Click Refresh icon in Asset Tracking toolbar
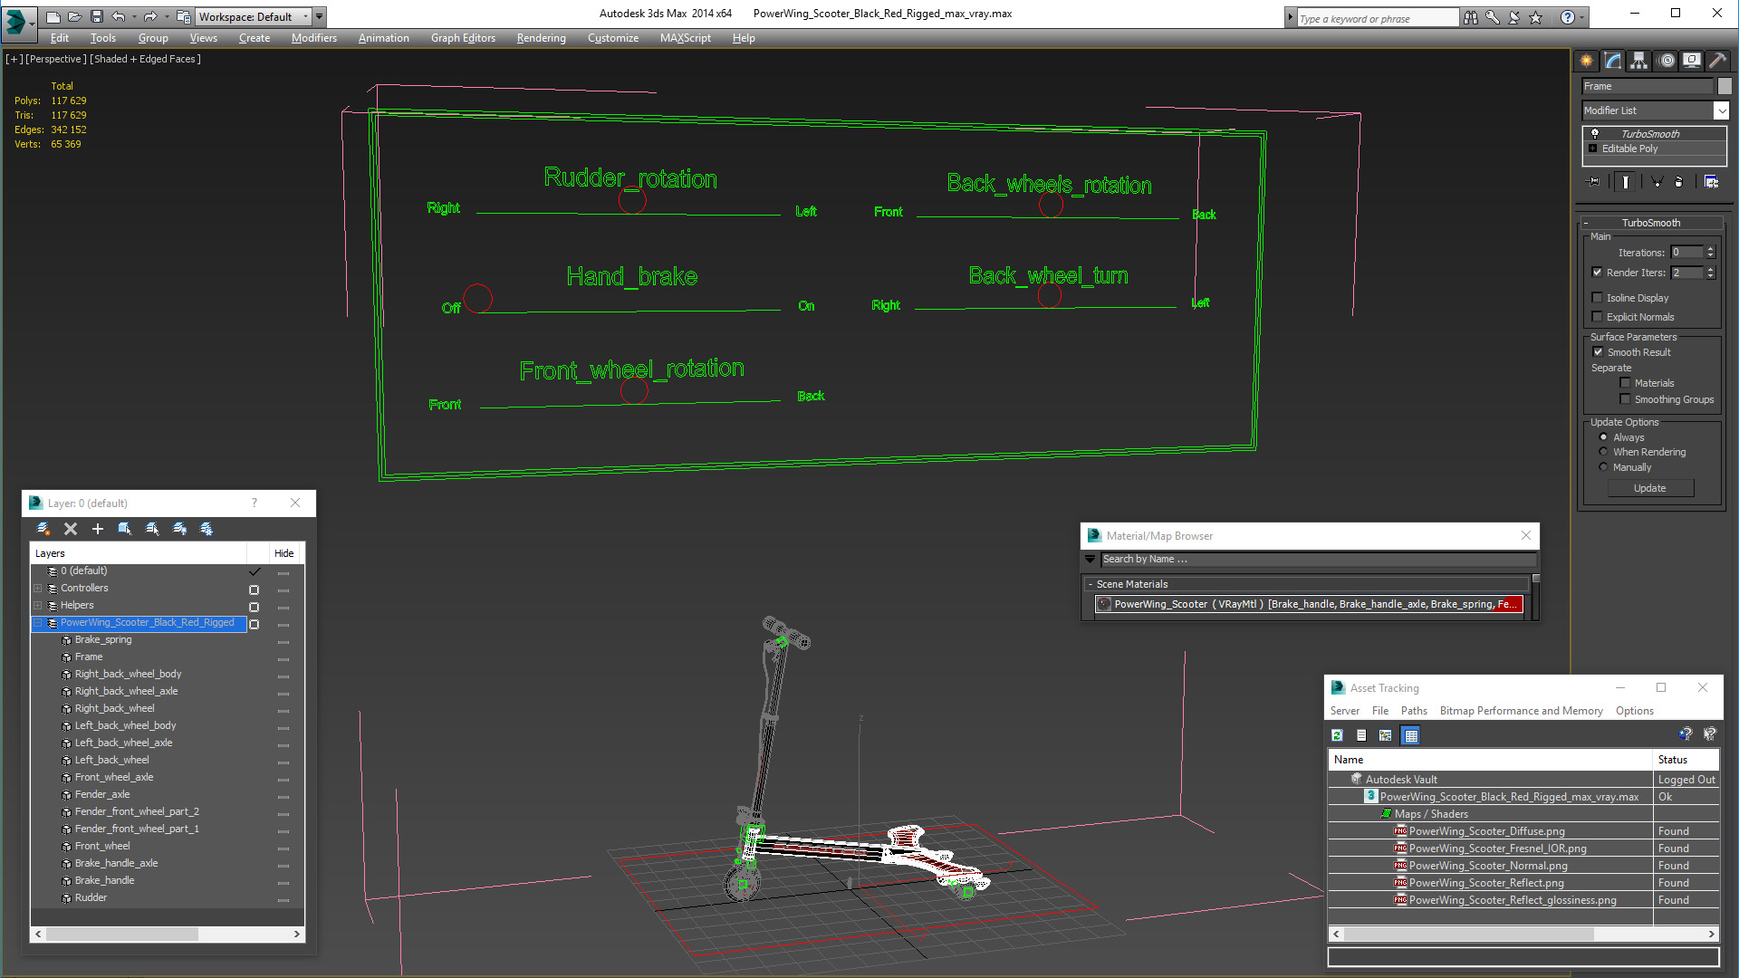 tap(1338, 735)
